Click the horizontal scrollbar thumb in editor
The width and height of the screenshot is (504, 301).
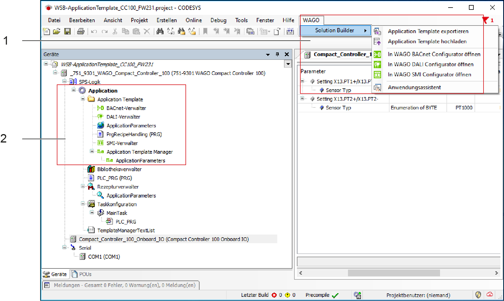click(394, 273)
